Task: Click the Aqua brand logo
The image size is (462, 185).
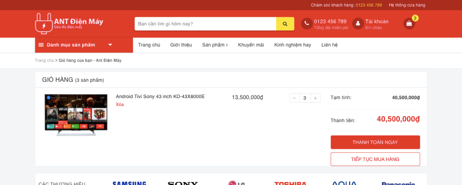Action: click(344, 183)
